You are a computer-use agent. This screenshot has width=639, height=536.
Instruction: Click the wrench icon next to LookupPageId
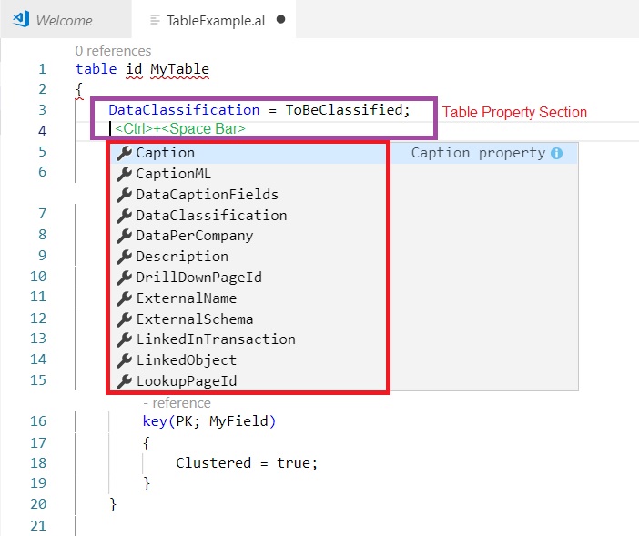click(x=125, y=380)
